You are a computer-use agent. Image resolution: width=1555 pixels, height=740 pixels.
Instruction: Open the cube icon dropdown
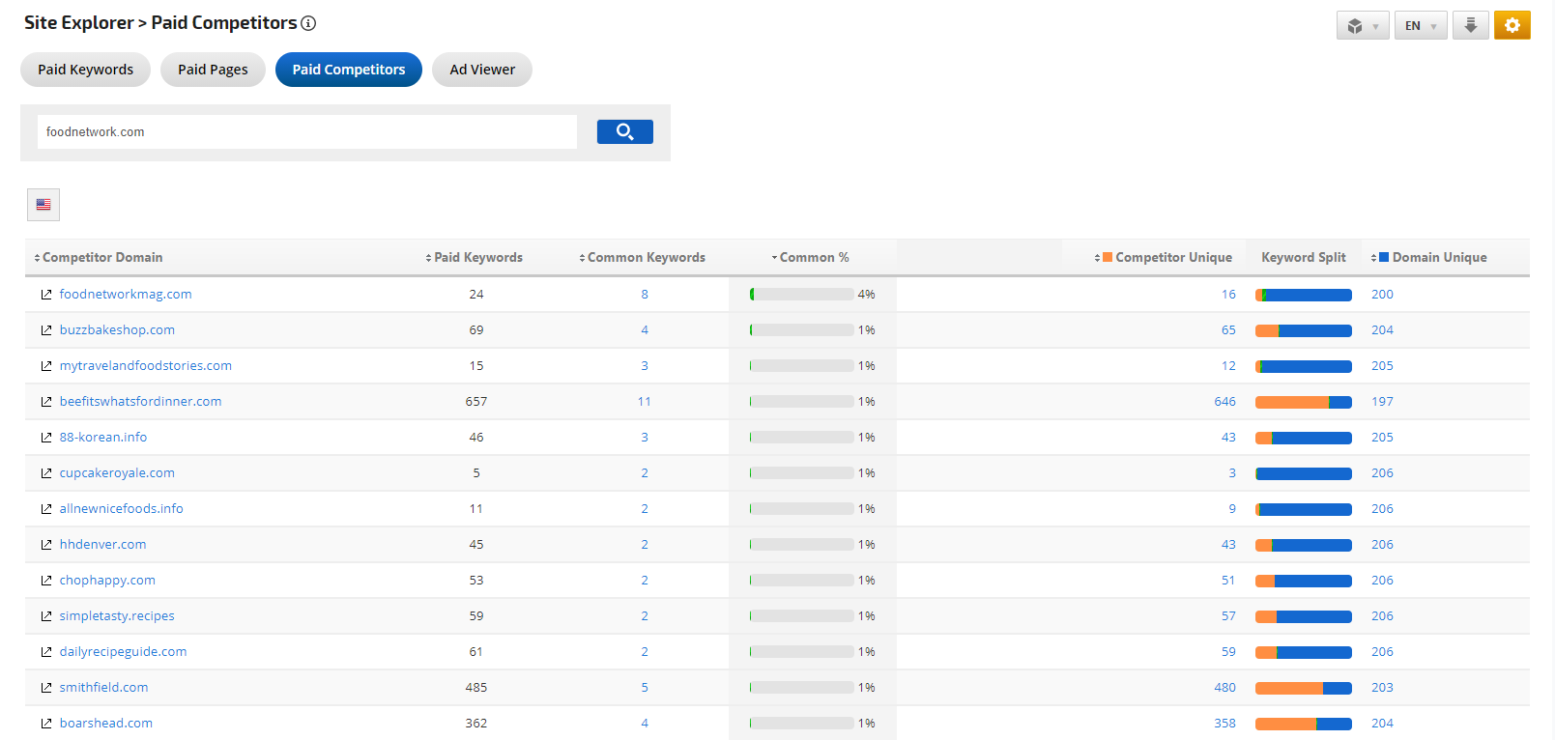[1362, 25]
